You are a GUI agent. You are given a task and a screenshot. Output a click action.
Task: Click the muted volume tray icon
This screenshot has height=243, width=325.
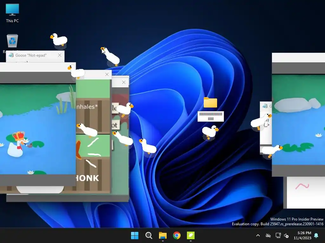click(x=286, y=235)
